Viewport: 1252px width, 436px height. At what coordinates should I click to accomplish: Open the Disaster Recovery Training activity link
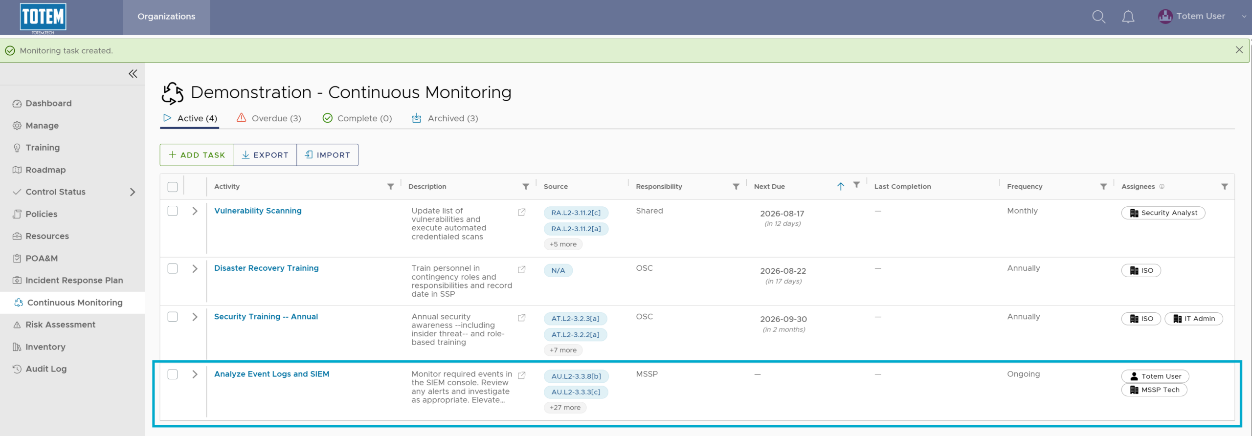click(267, 268)
